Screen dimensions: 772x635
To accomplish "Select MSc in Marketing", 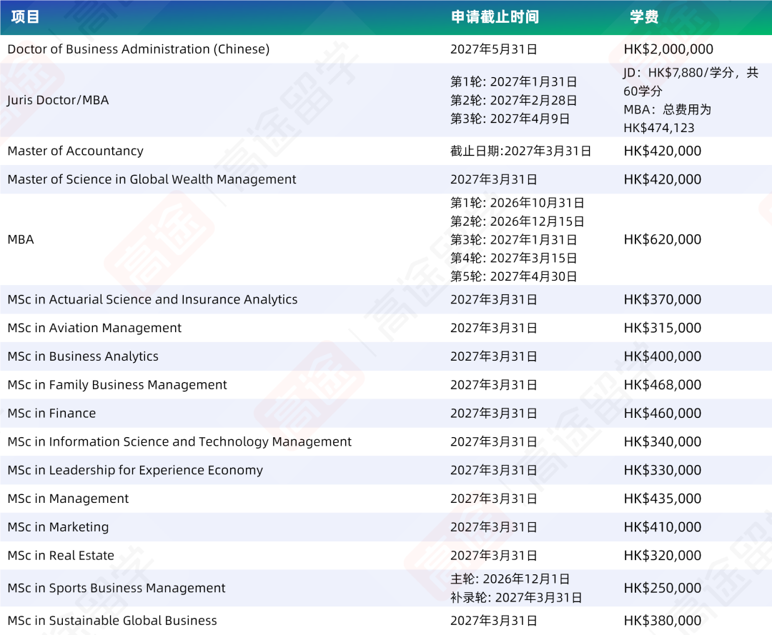I will (x=58, y=528).
